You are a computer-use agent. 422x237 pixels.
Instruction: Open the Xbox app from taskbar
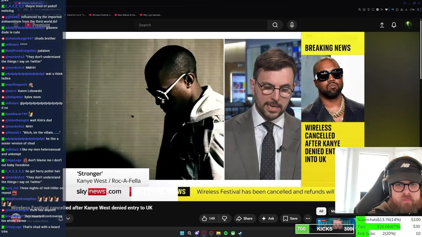tap(233, 233)
